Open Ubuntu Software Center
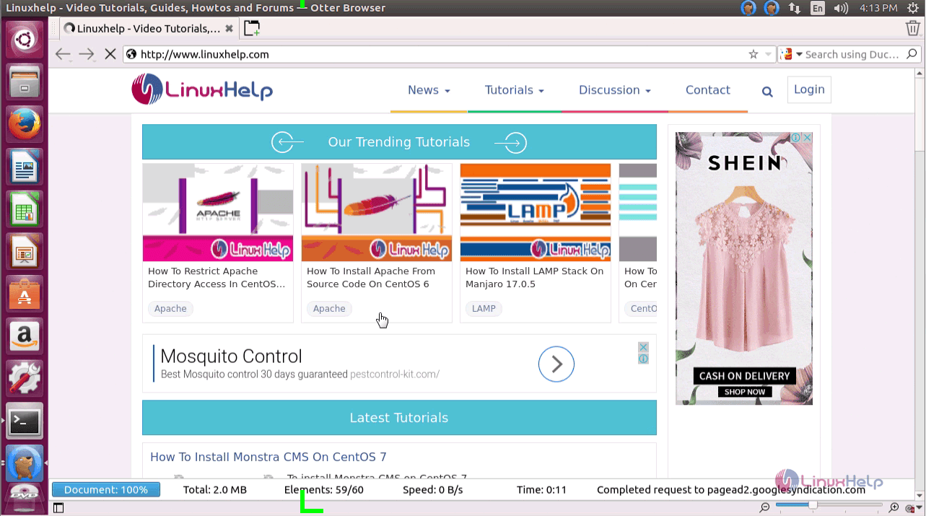 pos(25,294)
